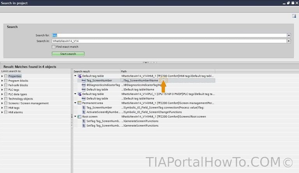Expand the PLC data types filter node
This screenshot has height=173, width=299.
point(2,94)
